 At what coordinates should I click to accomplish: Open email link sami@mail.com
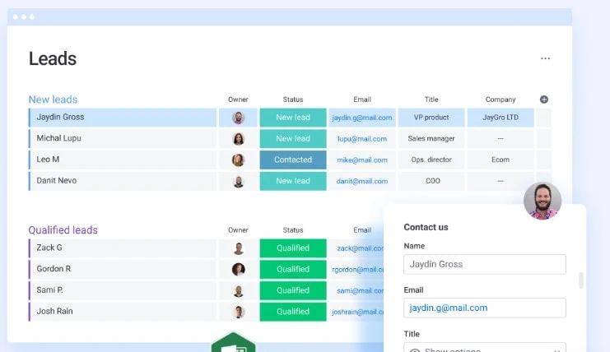click(361, 290)
